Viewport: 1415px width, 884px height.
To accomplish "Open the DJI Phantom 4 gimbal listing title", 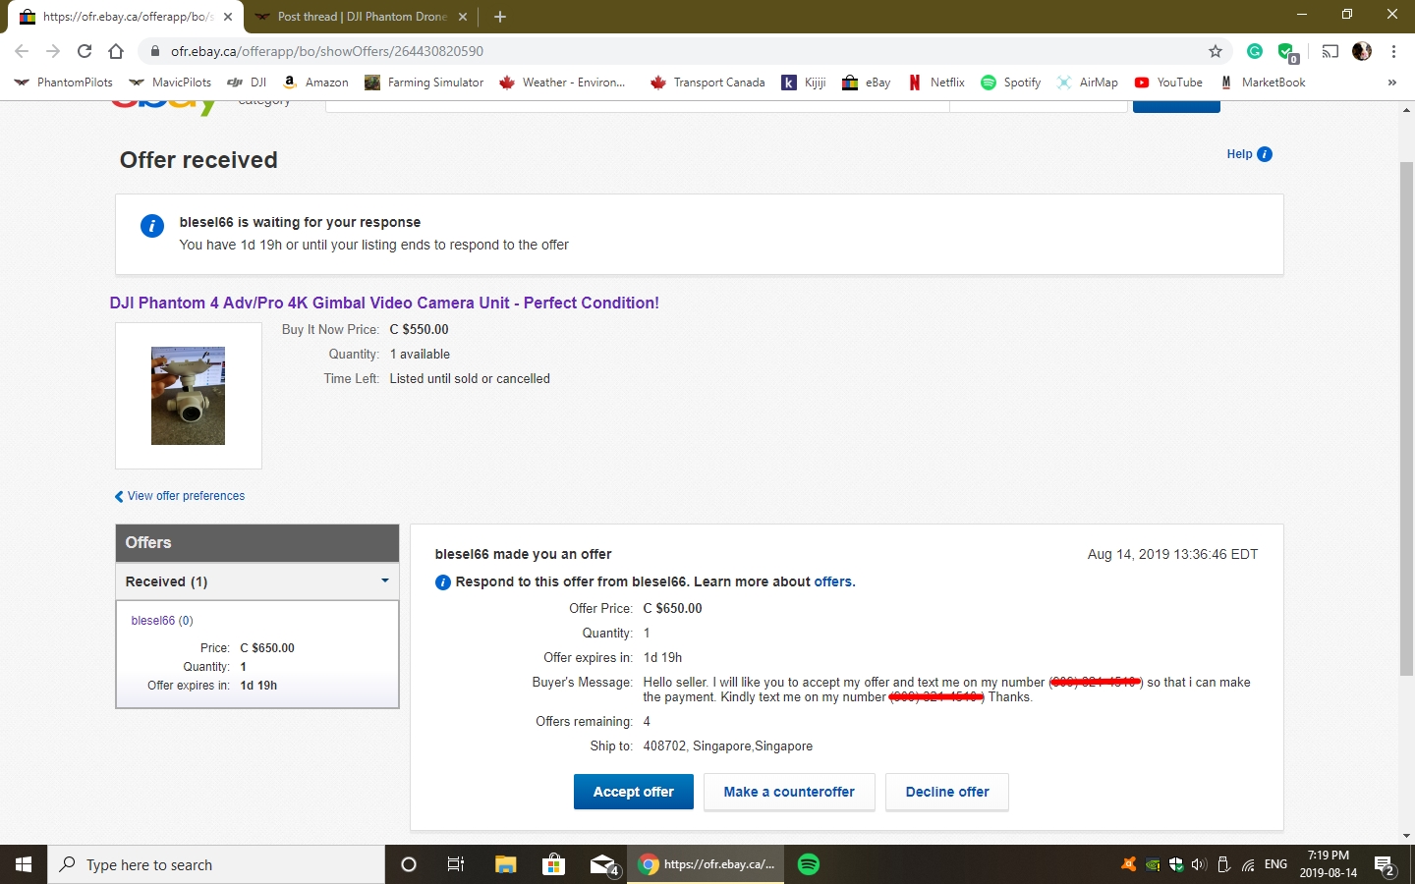I will click(384, 303).
